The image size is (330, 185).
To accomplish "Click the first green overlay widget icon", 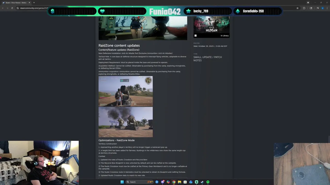I will click(x=53, y=11).
